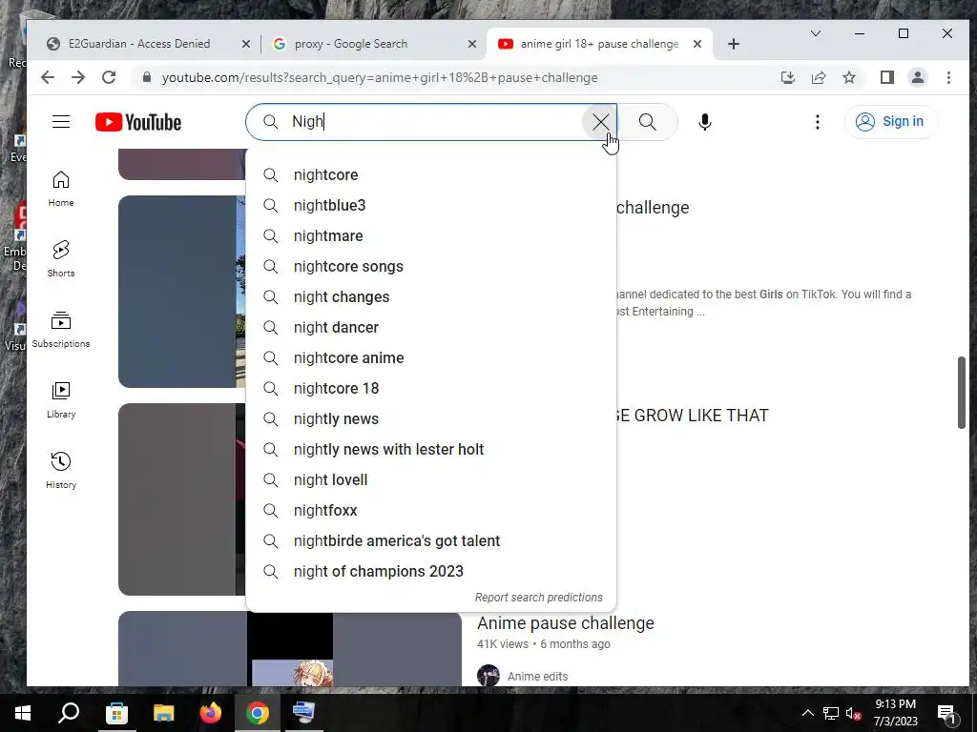Reload the page

pos(109,77)
